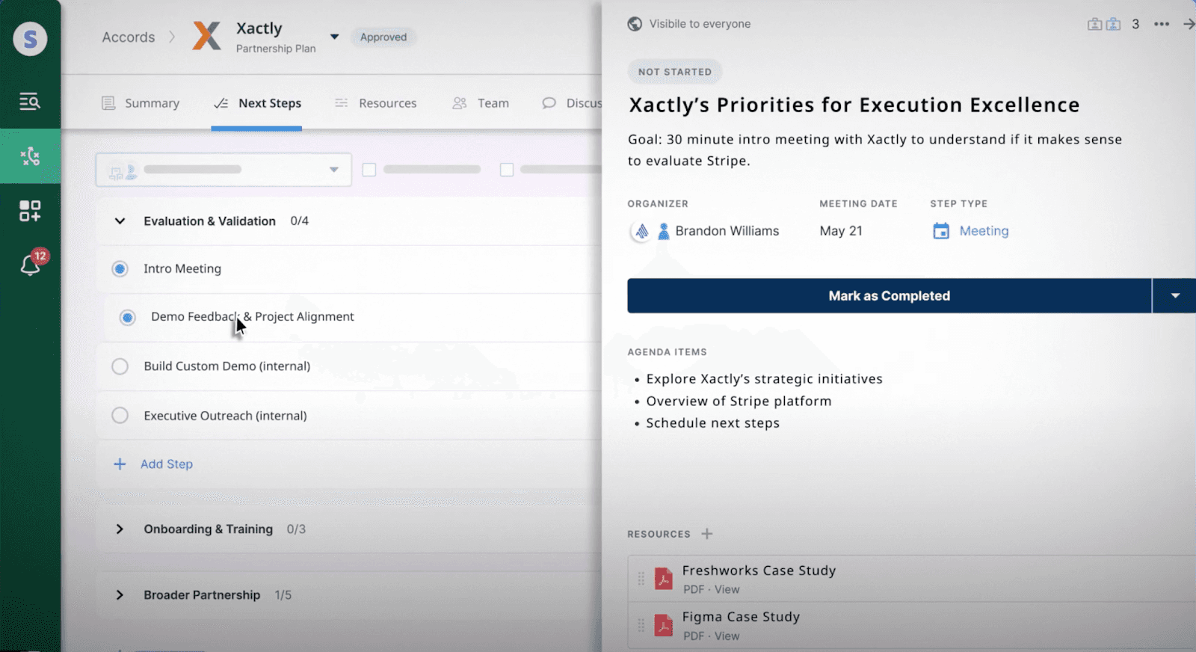Click the Approved status badge
The image size is (1196, 652).
pos(383,37)
